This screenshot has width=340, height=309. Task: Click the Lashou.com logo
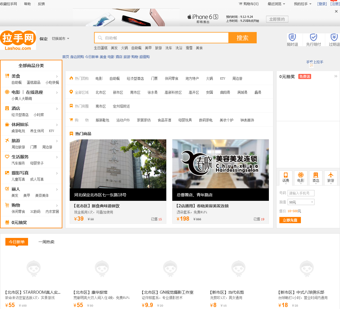pos(18,40)
